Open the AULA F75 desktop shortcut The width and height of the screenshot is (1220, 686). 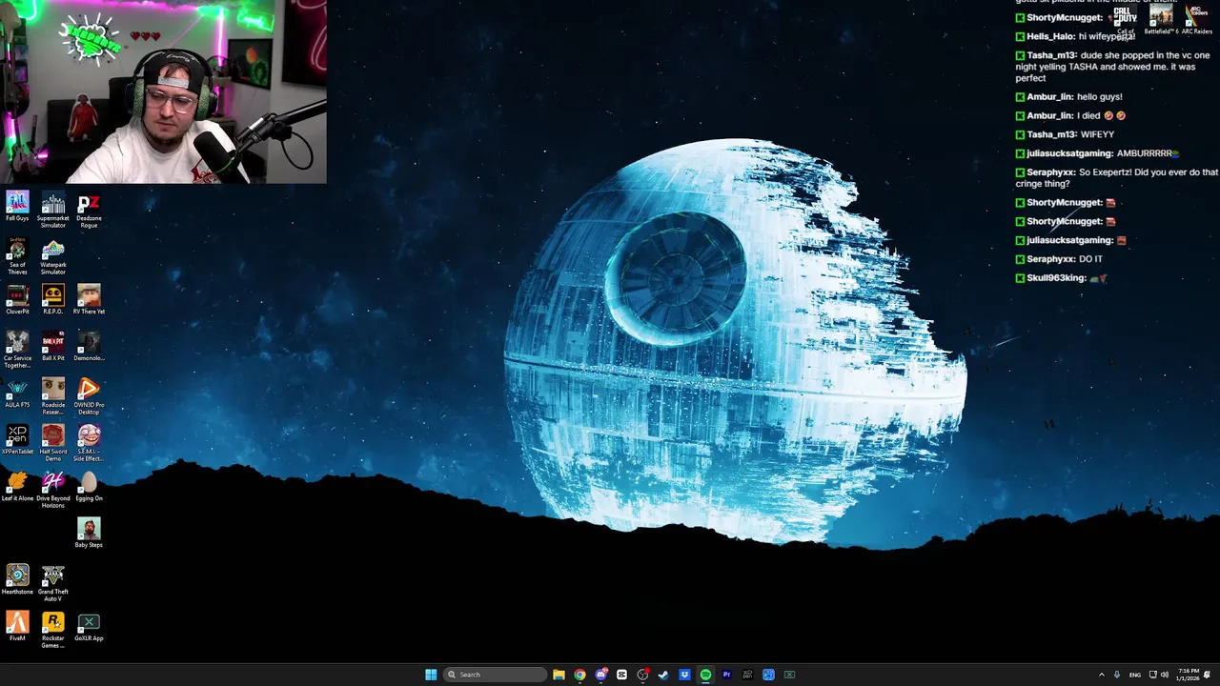coord(17,393)
